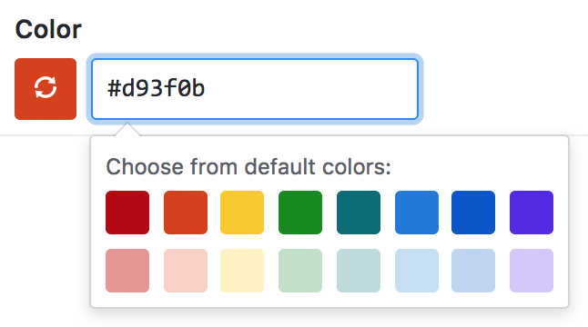Choose the pale teal gray swatch

(x=359, y=271)
